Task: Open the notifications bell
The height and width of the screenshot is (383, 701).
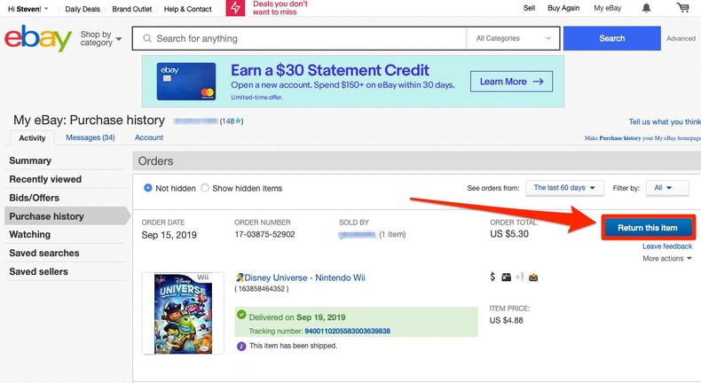Action: point(647,8)
